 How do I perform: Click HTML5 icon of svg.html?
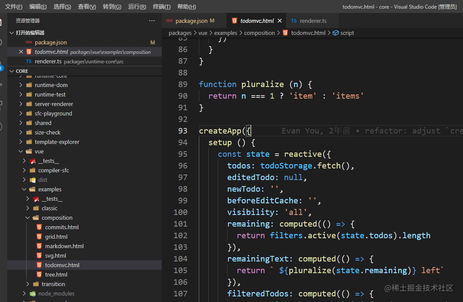point(39,255)
